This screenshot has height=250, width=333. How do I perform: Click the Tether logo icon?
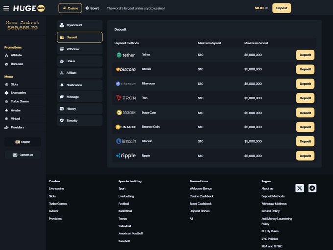coord(125,55)
